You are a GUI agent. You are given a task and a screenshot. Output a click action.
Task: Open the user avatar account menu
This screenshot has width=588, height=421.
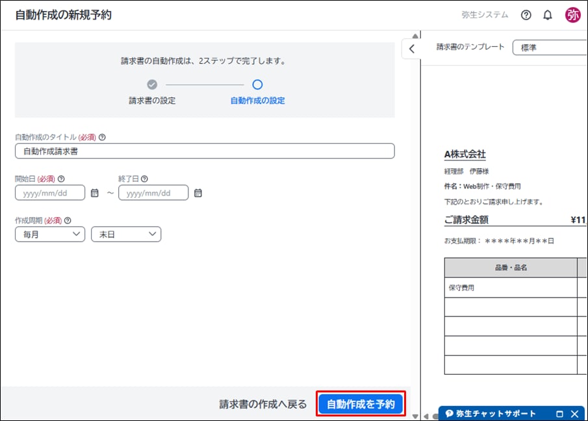click(x=572, y=15)
